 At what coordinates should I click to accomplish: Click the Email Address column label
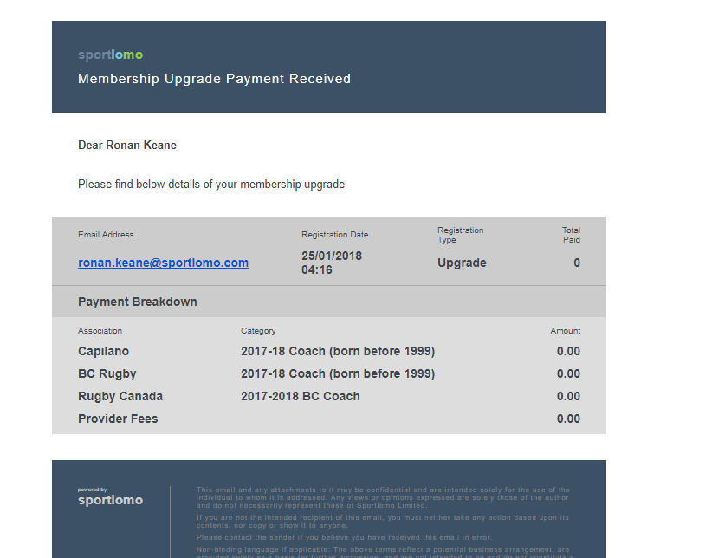106,235
